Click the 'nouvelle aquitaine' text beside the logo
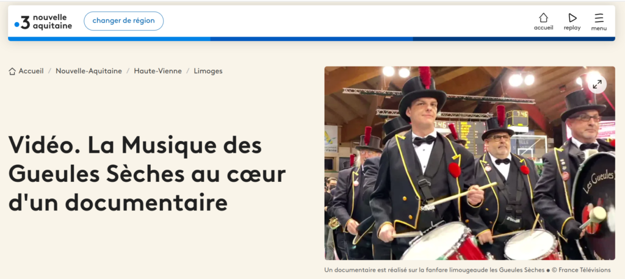 pyautogui.click(x=52, y=21)
